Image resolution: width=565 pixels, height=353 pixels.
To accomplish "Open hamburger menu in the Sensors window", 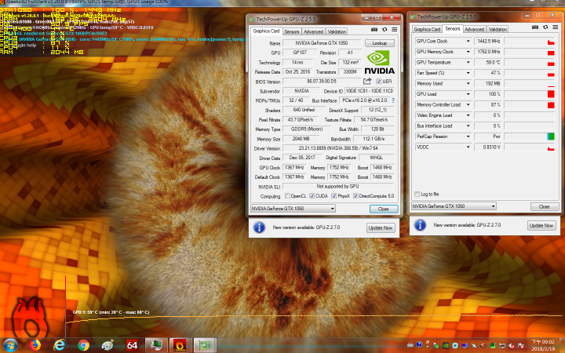I will 556,27.
